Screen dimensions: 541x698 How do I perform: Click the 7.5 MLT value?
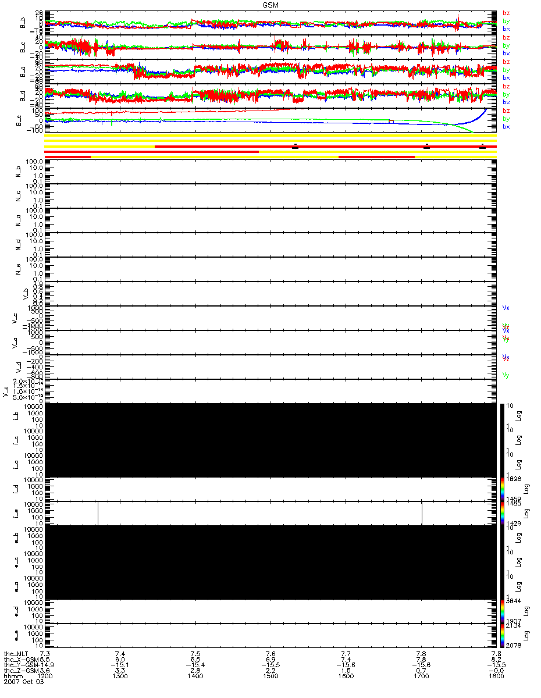(195, 653)
